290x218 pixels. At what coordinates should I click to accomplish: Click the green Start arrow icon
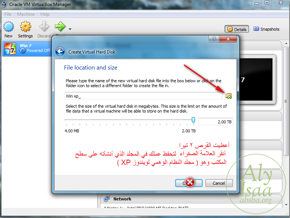60,27
